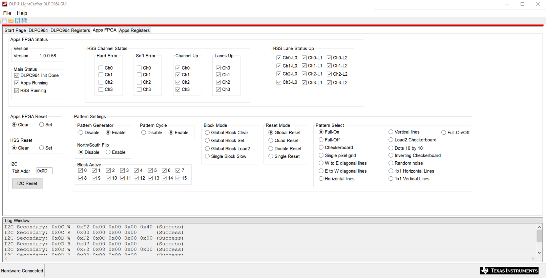Disable North/South Flip radio
The width and height of the screenshot is (546, 278).
click(x=81, y=152)
